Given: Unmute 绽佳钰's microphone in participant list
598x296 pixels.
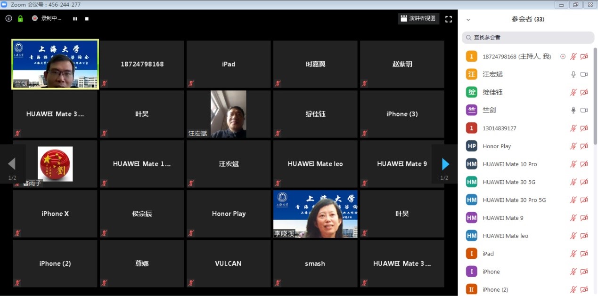Looking at the screenshot, I should pos(573,92).
